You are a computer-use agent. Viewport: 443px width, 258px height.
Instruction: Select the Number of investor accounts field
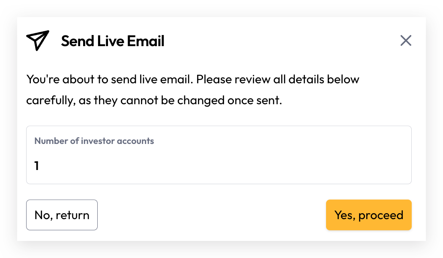[x=219, y=155]
